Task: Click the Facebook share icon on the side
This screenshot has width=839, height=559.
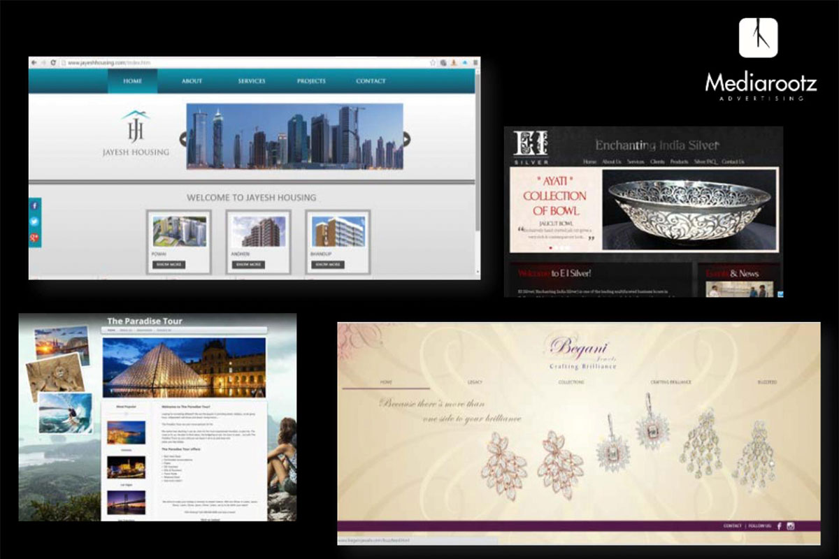Action: pos(34,206)
